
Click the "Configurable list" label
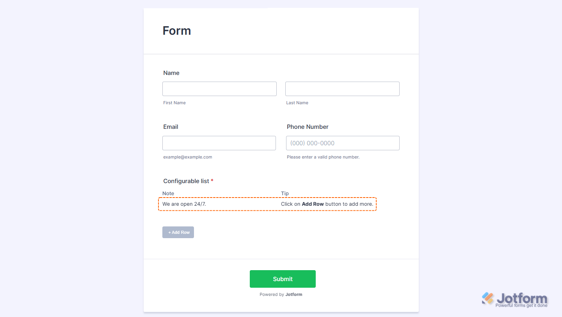[186, 181]
